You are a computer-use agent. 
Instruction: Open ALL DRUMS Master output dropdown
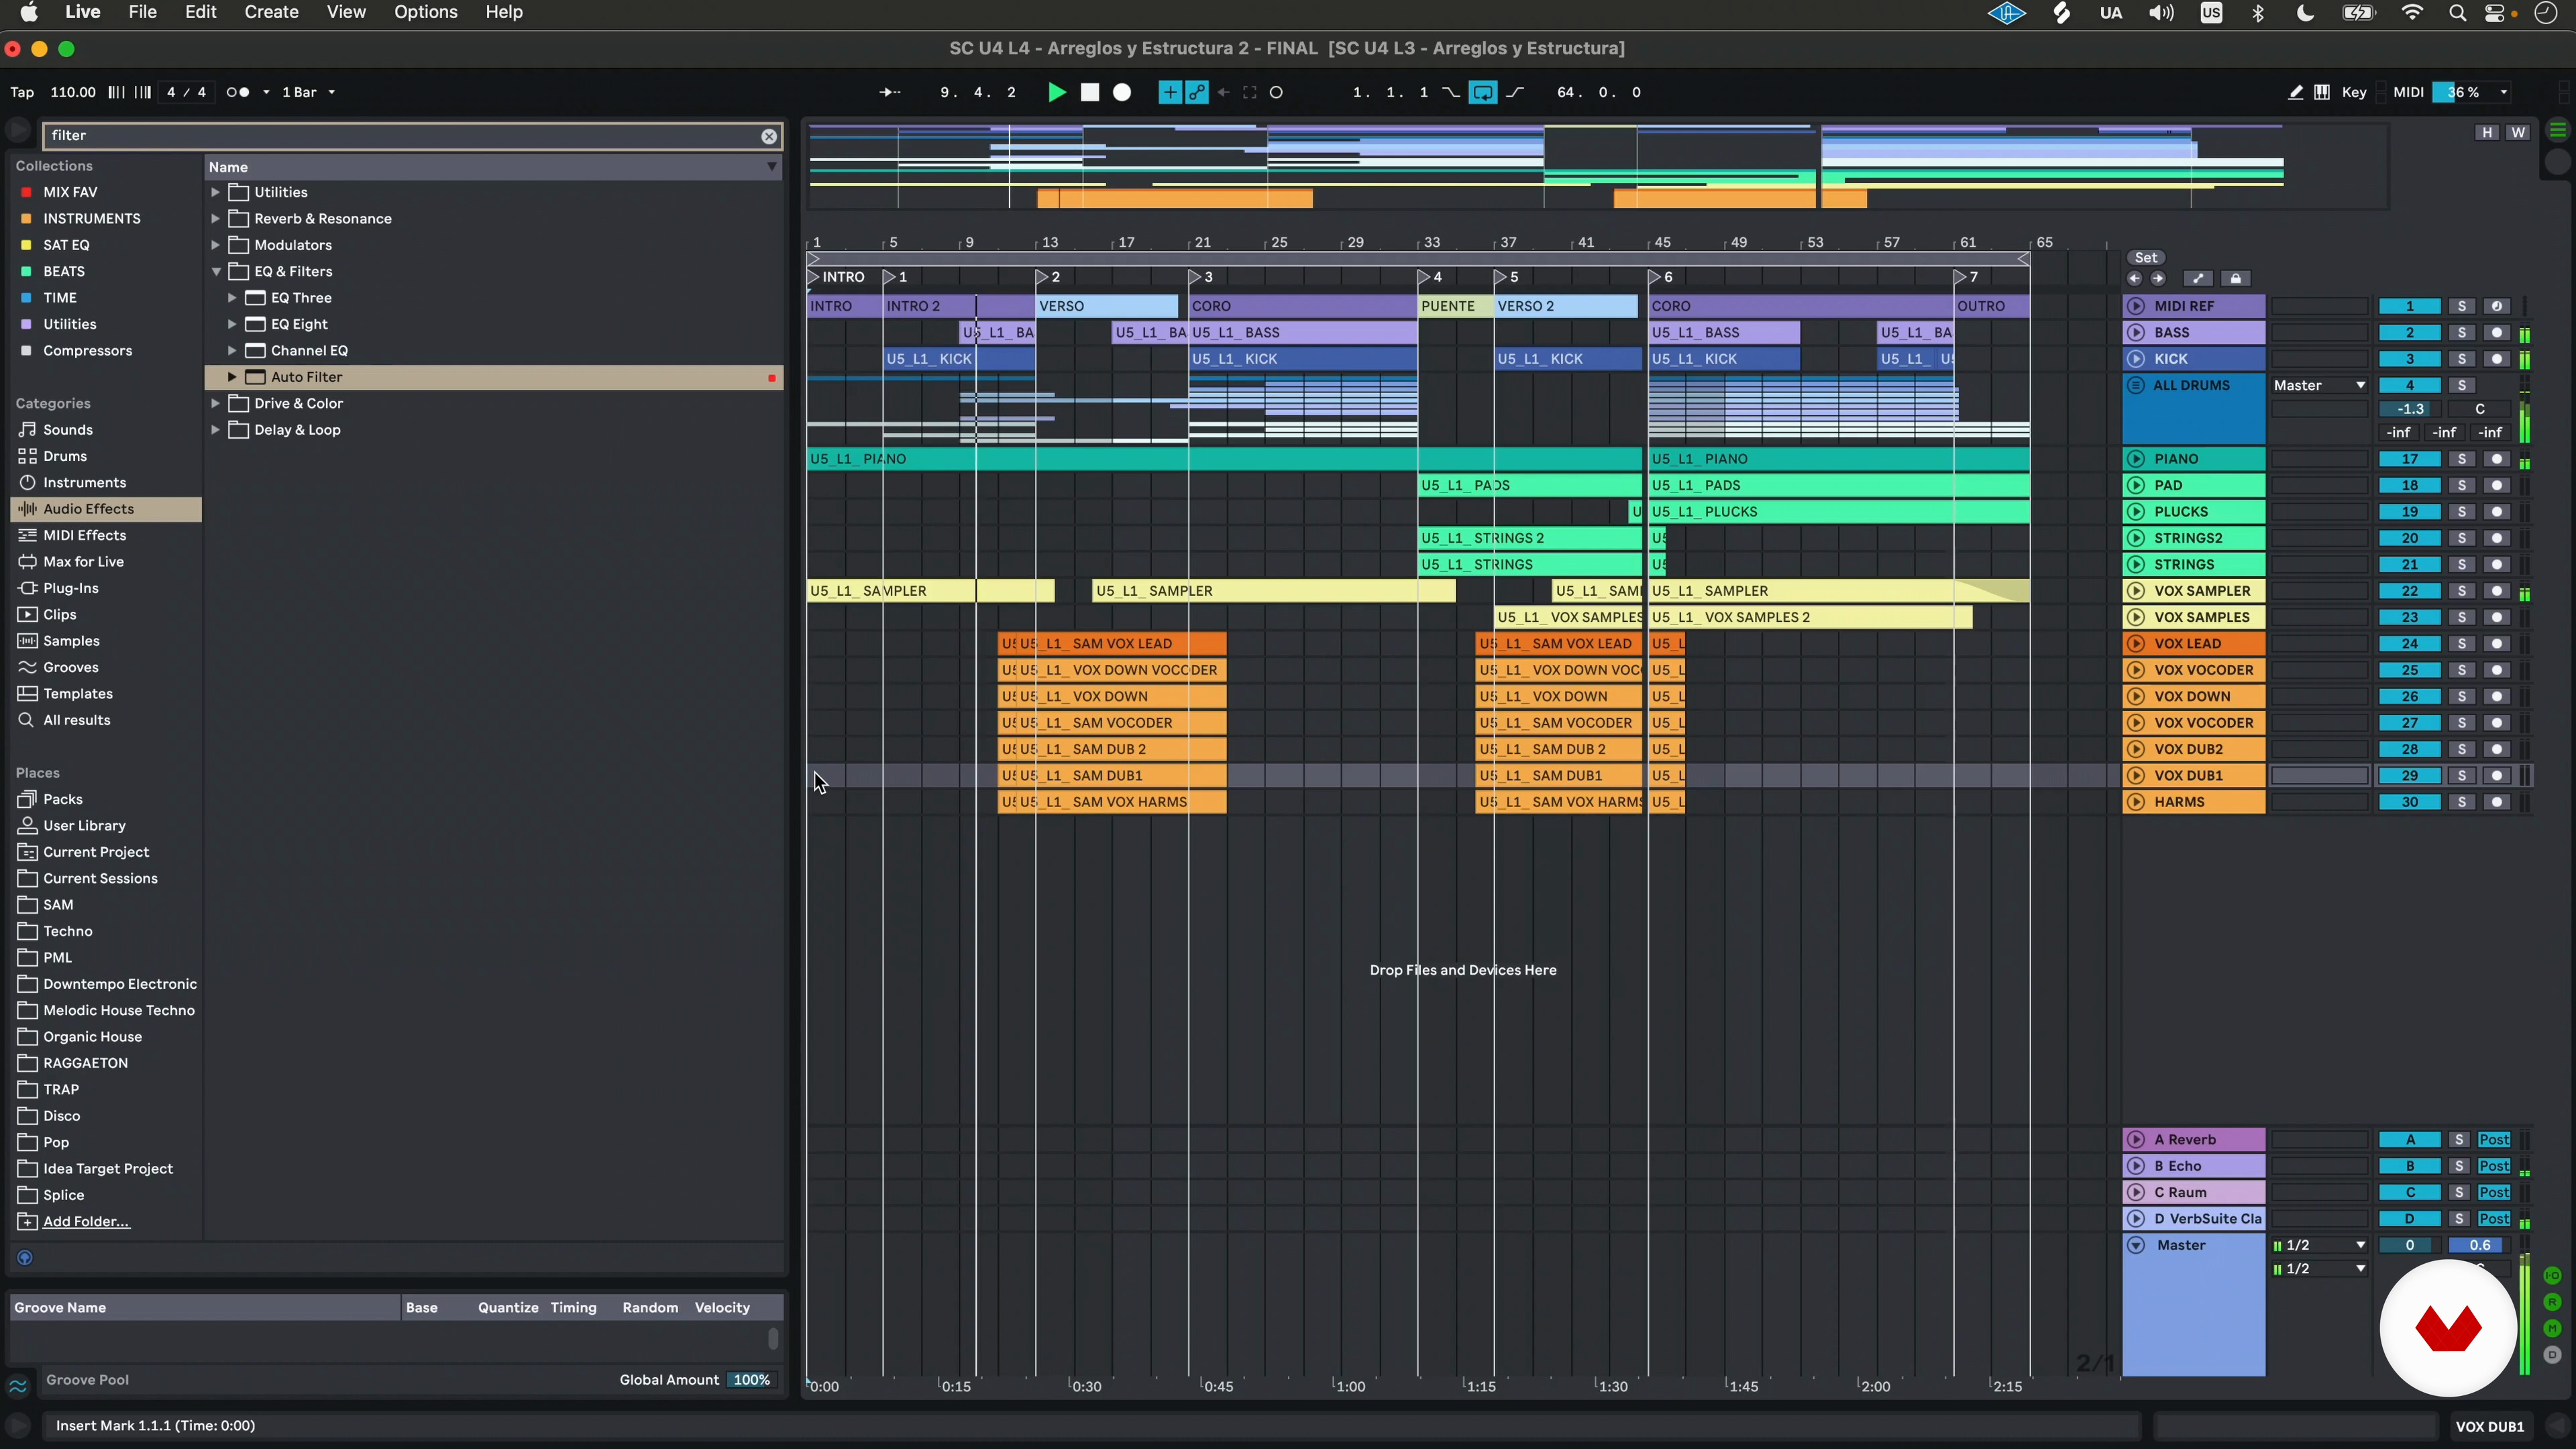[x=2319, y=385]
